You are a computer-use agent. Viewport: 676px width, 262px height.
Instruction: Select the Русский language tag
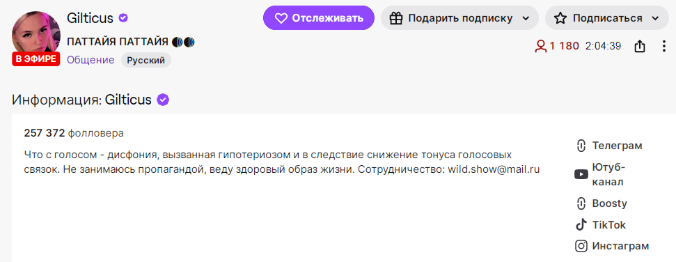click(x=146, y=61)
